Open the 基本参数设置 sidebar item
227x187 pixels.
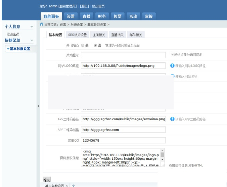click(20, 49)
